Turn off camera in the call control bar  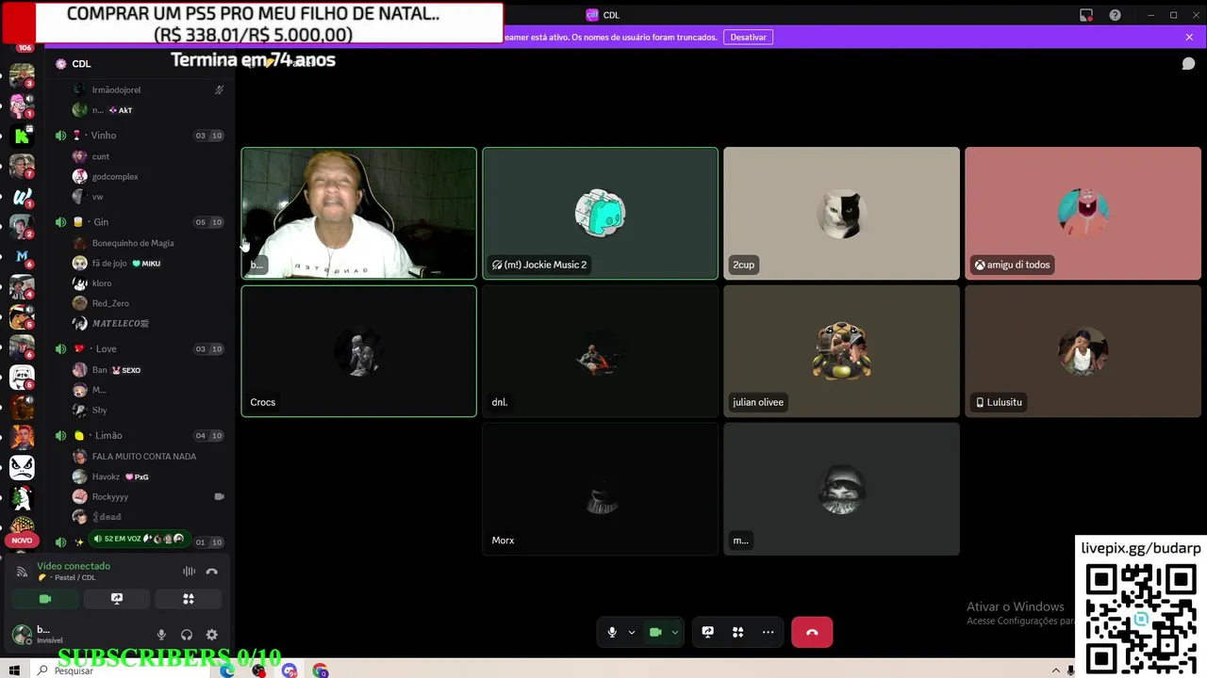(655, 632)
